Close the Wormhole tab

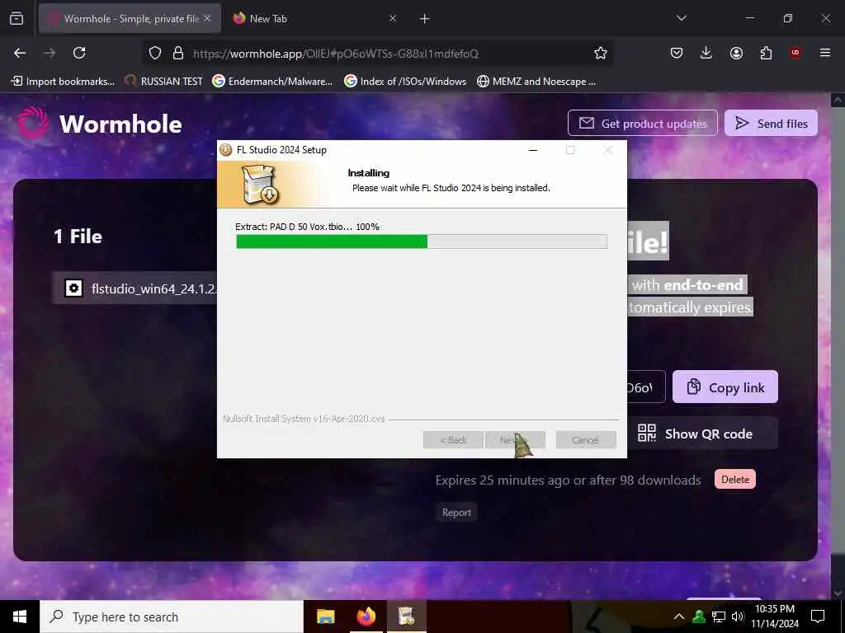(207, 18)
